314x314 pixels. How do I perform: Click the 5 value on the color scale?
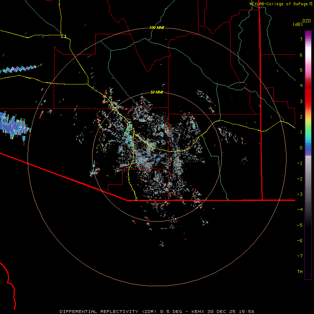tap(301, 70)
